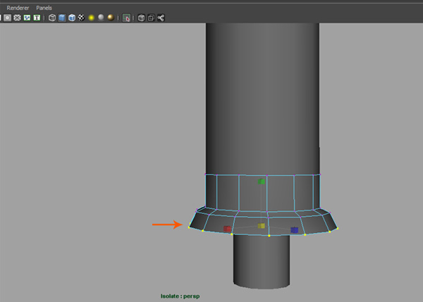Click the wireframe on shaded cube icon
Image resolution: width=423 pixels, height=302 pixels.
pyautogui.click(x=72, y=18)
